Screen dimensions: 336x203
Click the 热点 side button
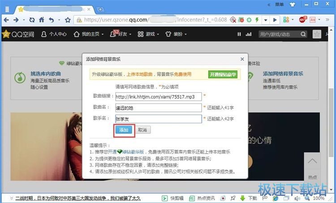(x=312, y=177)
